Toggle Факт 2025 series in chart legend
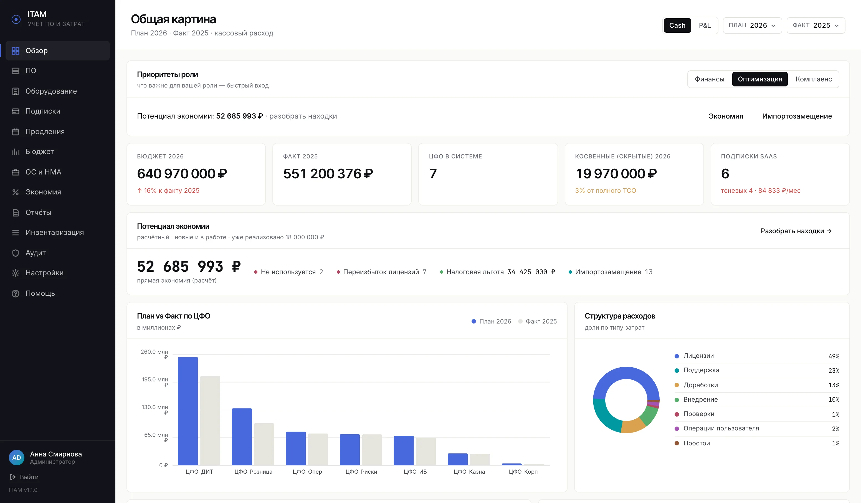 tap(538, 321)
